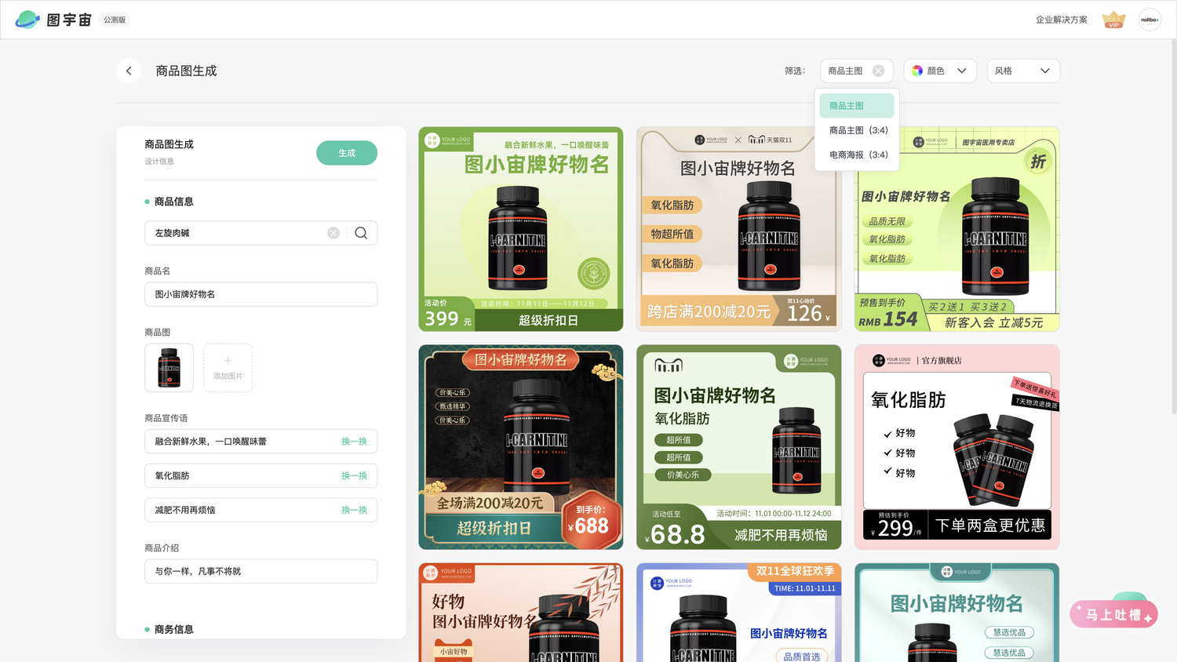The image size is (1177, 662).
Task: Expand the 风格 style dropdown
Action: pos(1023,71)
